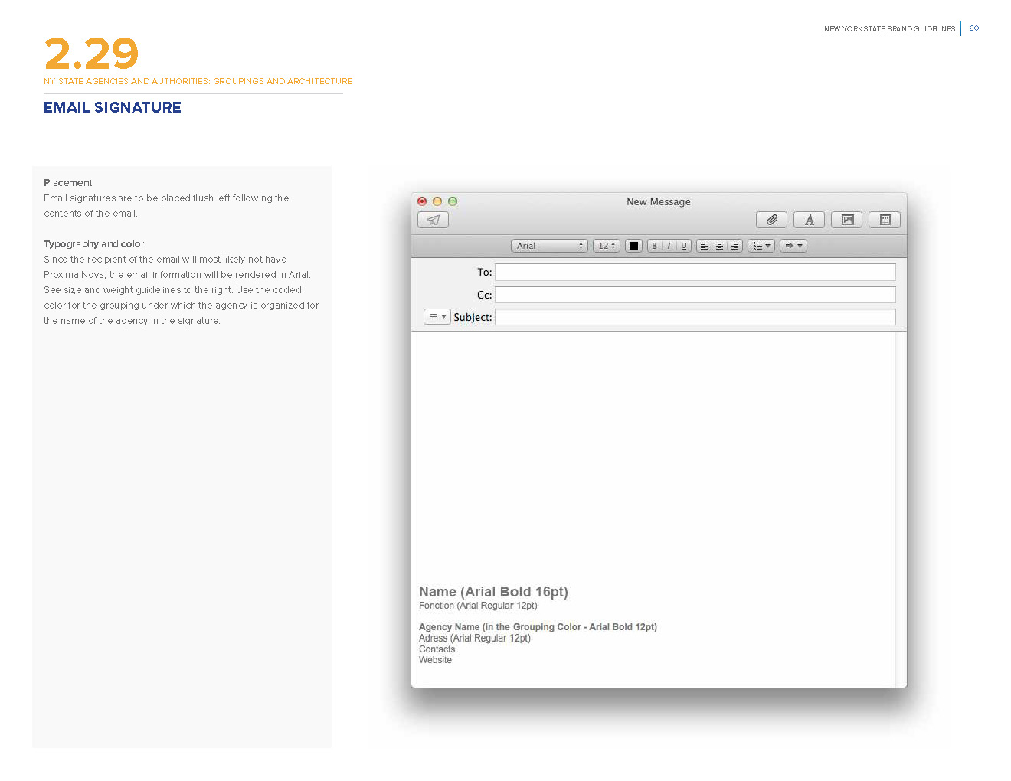Center align the text
Viewport: 1011px width, 781px height.
[x=719, y=246]
